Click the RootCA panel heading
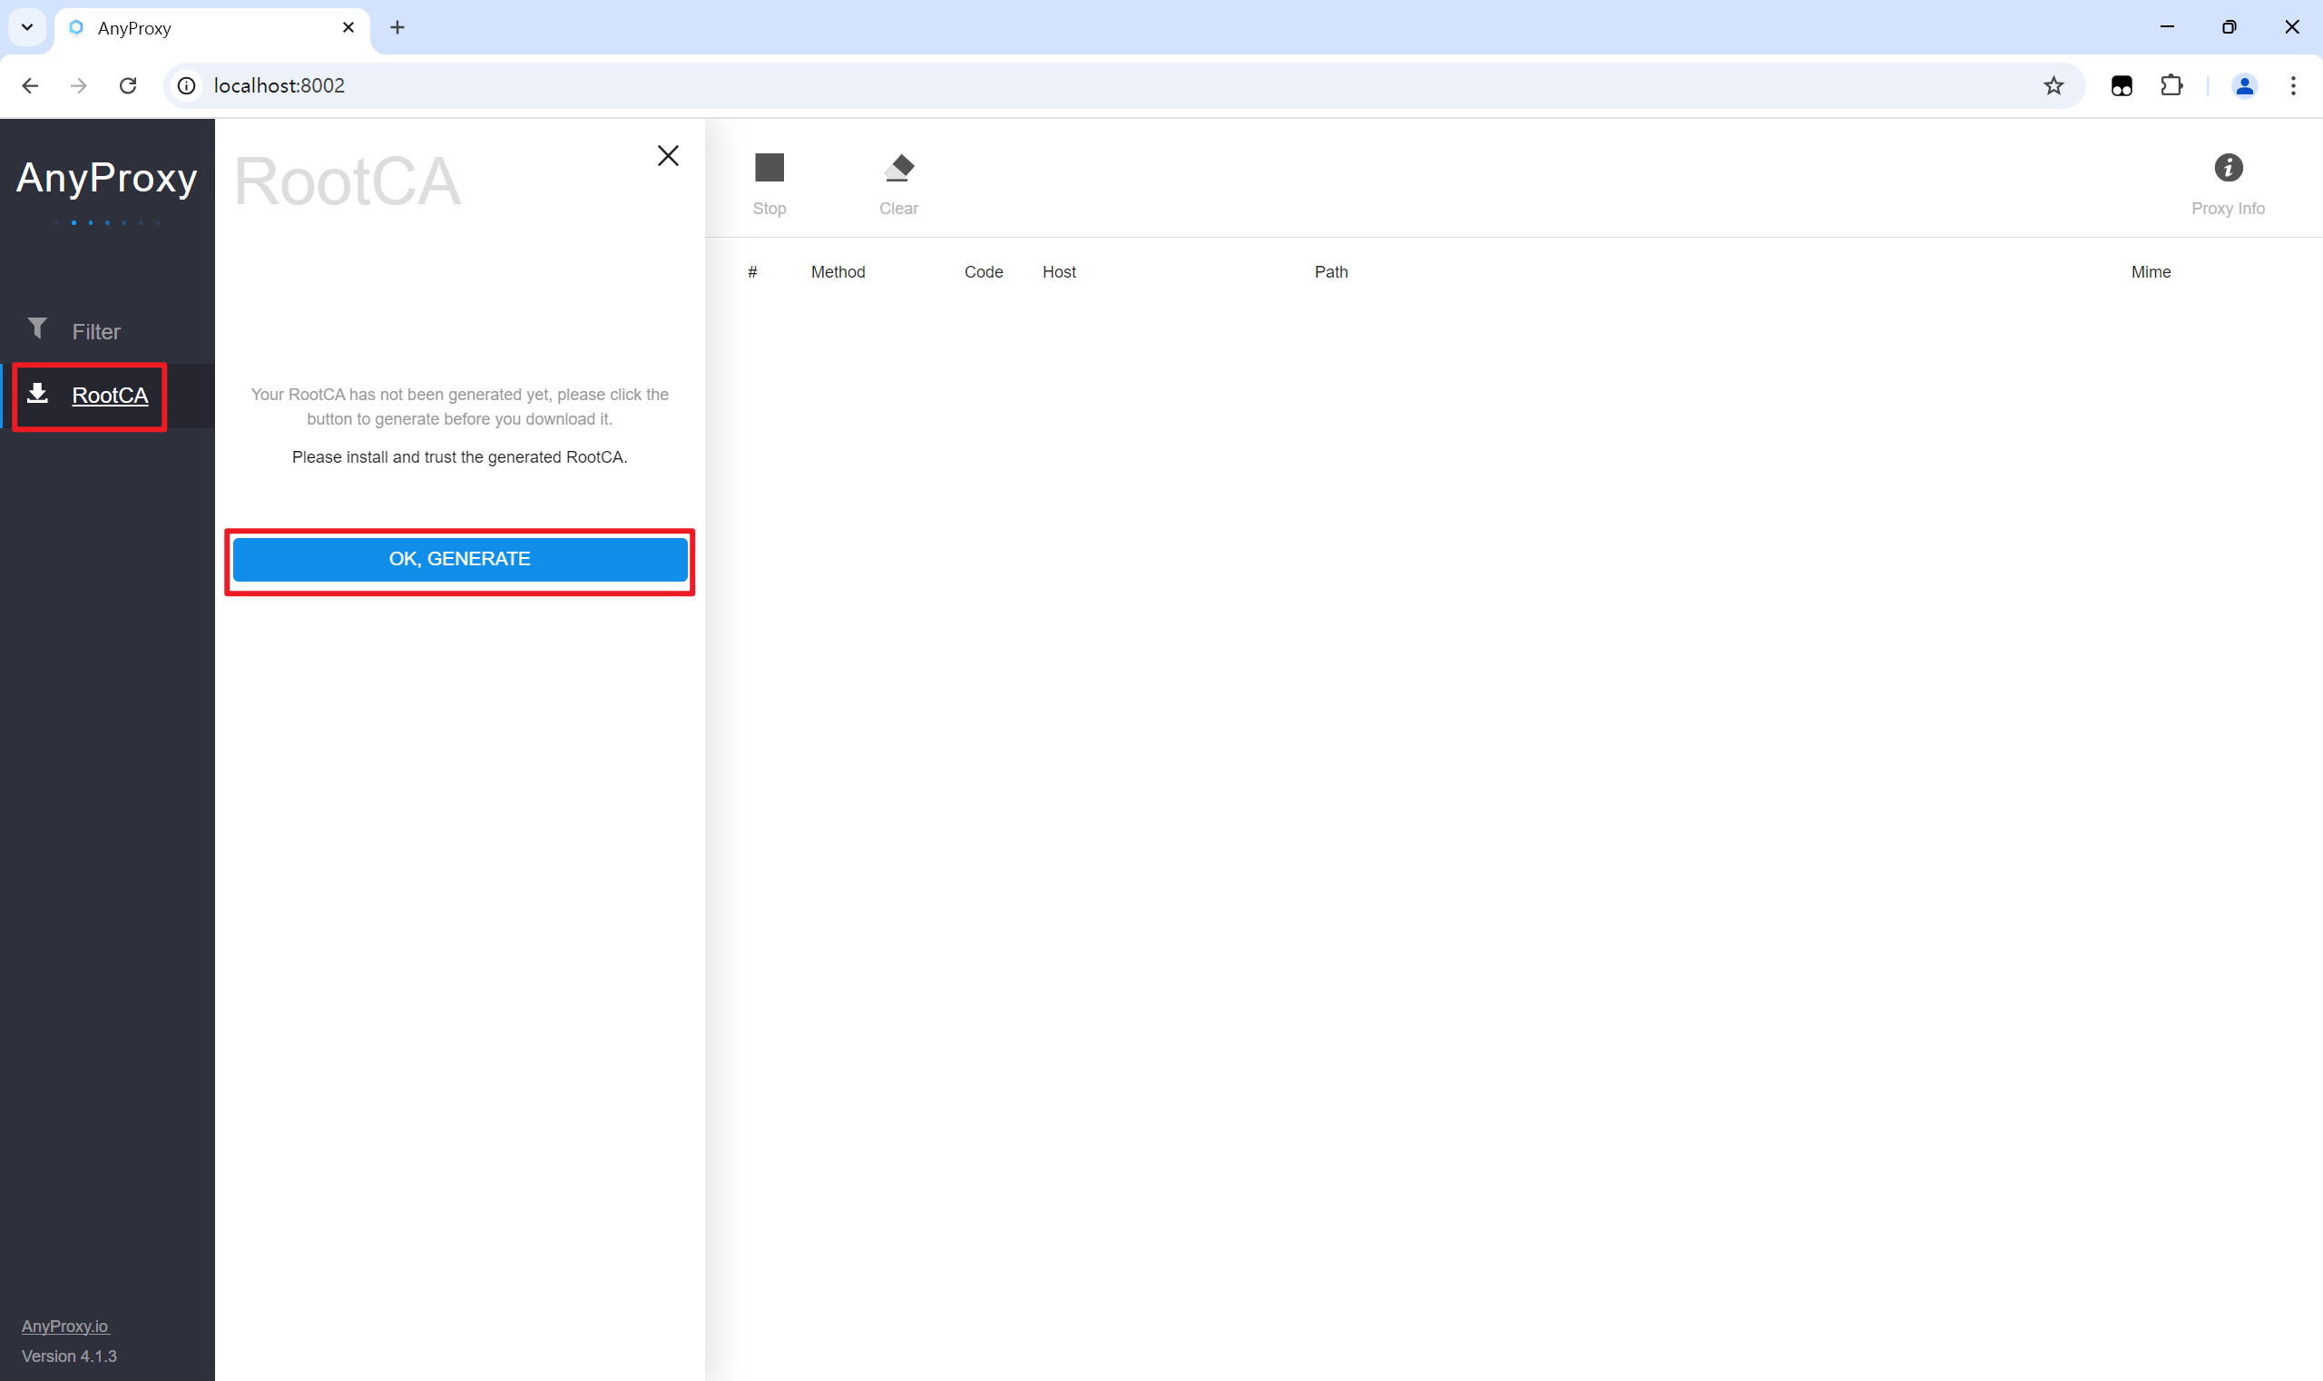Image resolution: width=2323 pixels, height=1381 pixels. 348,181
